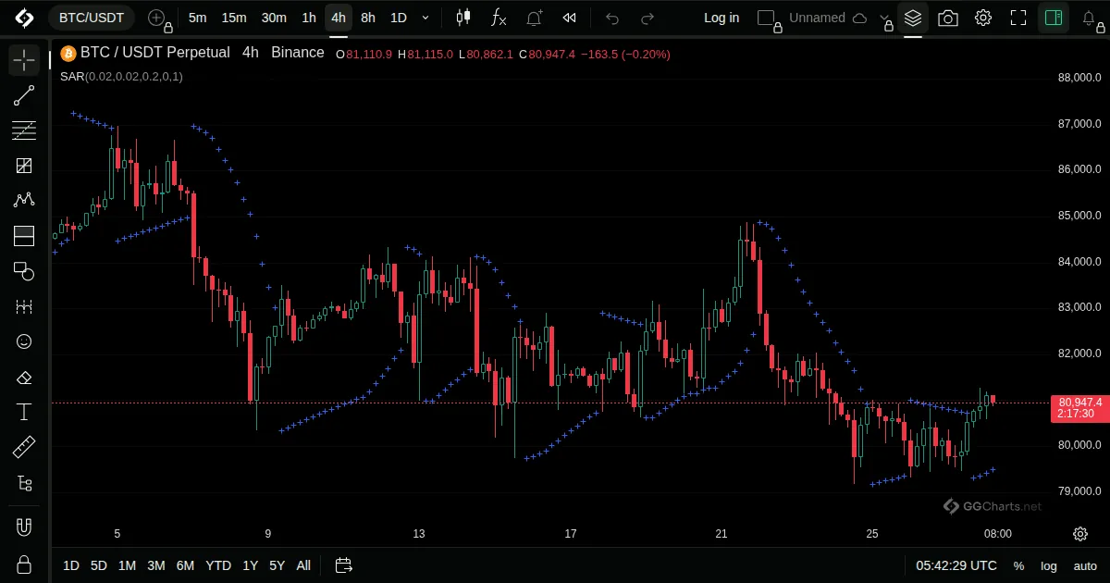Open the Gann and geometric tools

(x=24, y=167)
